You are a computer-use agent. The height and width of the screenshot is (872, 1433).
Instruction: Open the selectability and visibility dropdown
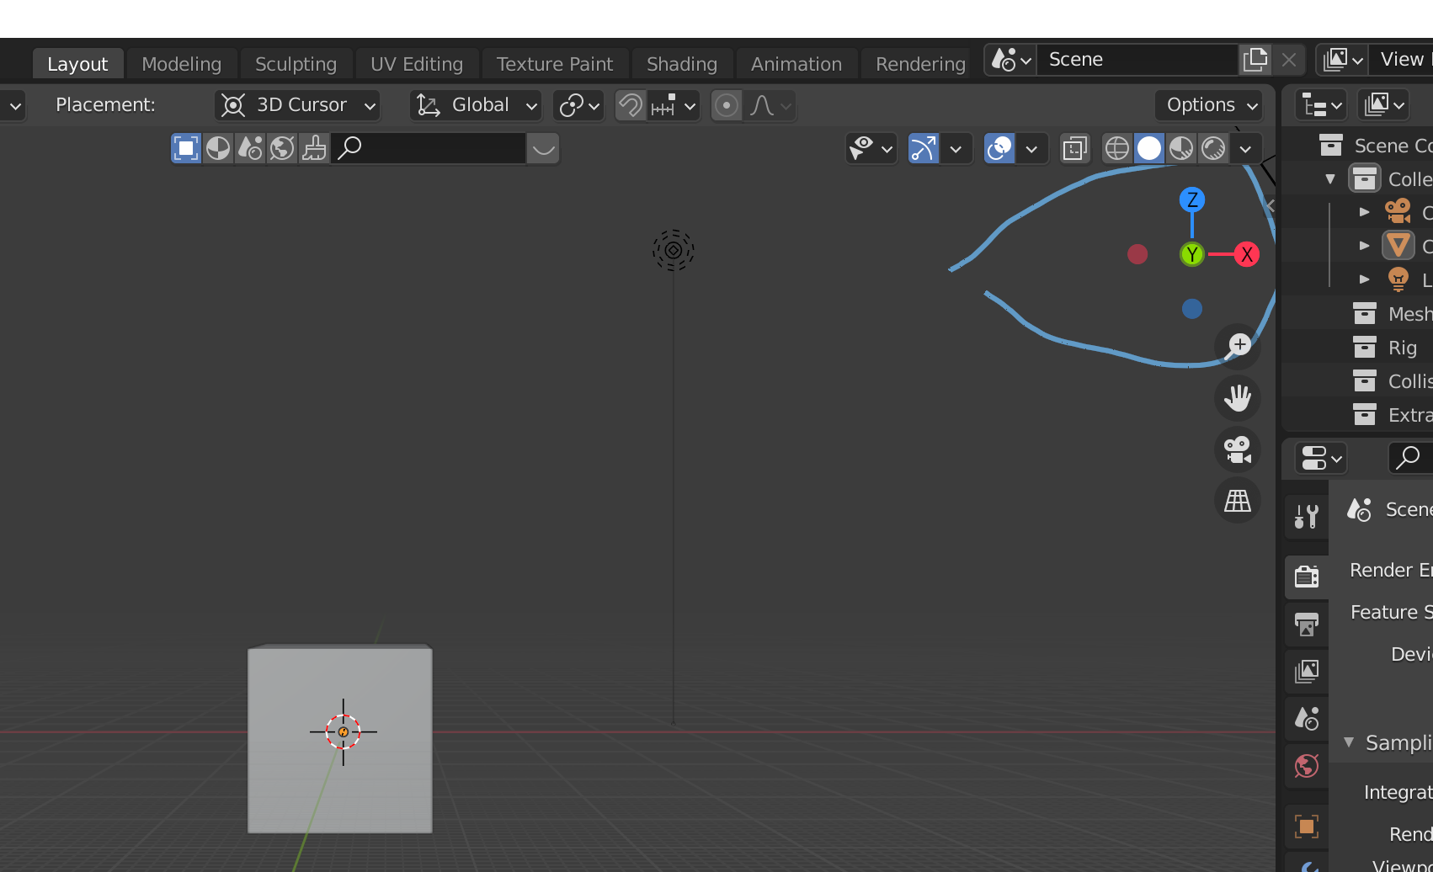point(871,149)
